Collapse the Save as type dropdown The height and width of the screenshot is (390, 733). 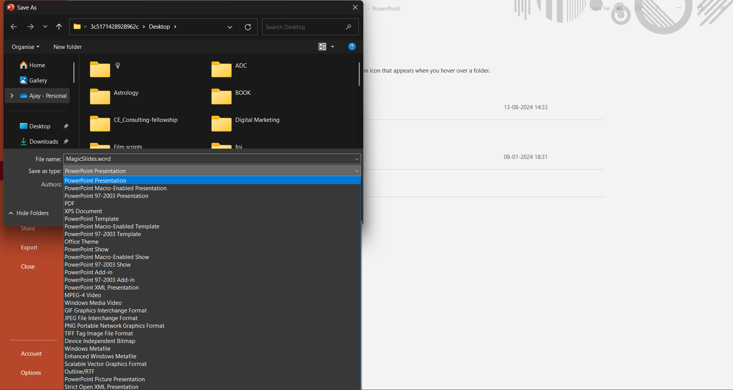coord(357,171)
